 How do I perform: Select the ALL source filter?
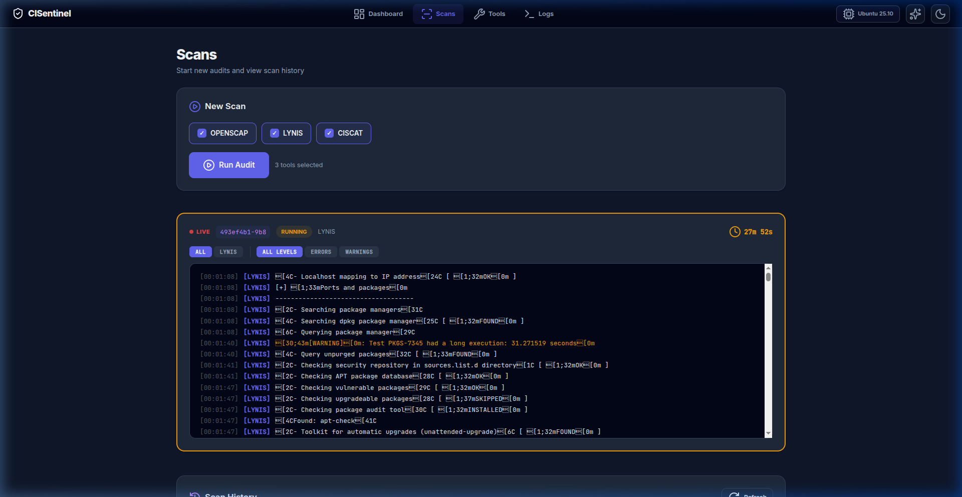pos(200,252)
